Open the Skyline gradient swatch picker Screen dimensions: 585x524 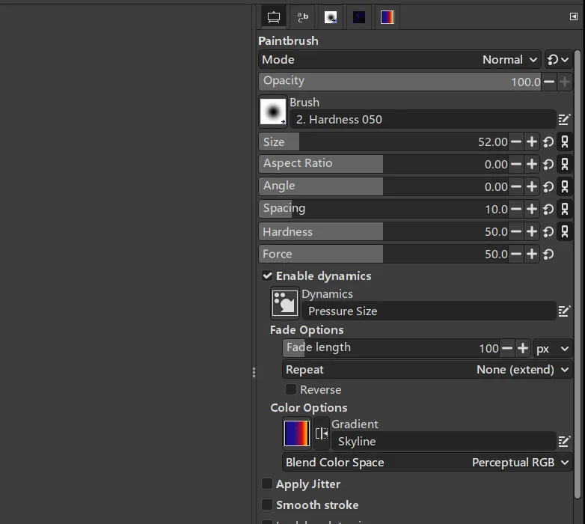(x=297, y=433)
